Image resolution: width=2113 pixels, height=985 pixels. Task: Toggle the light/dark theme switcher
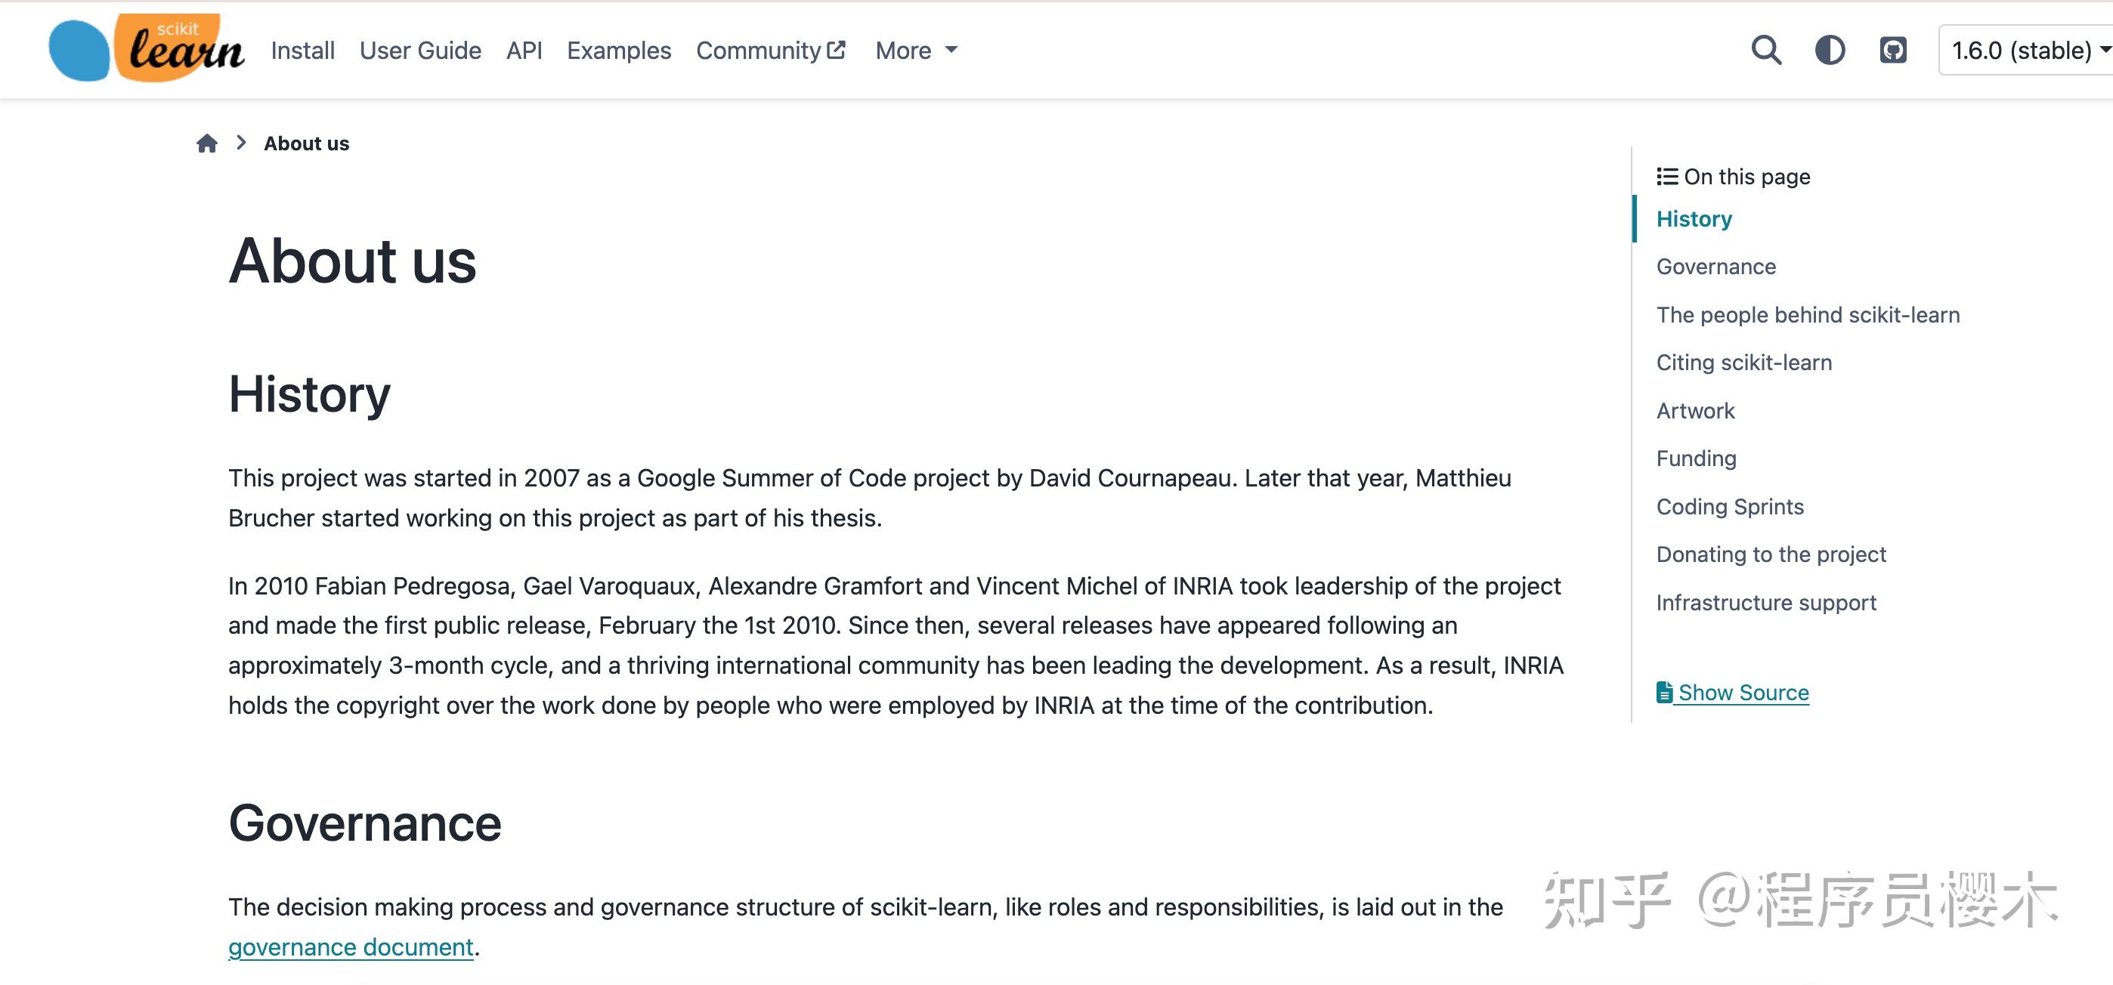pos(1830,50)
